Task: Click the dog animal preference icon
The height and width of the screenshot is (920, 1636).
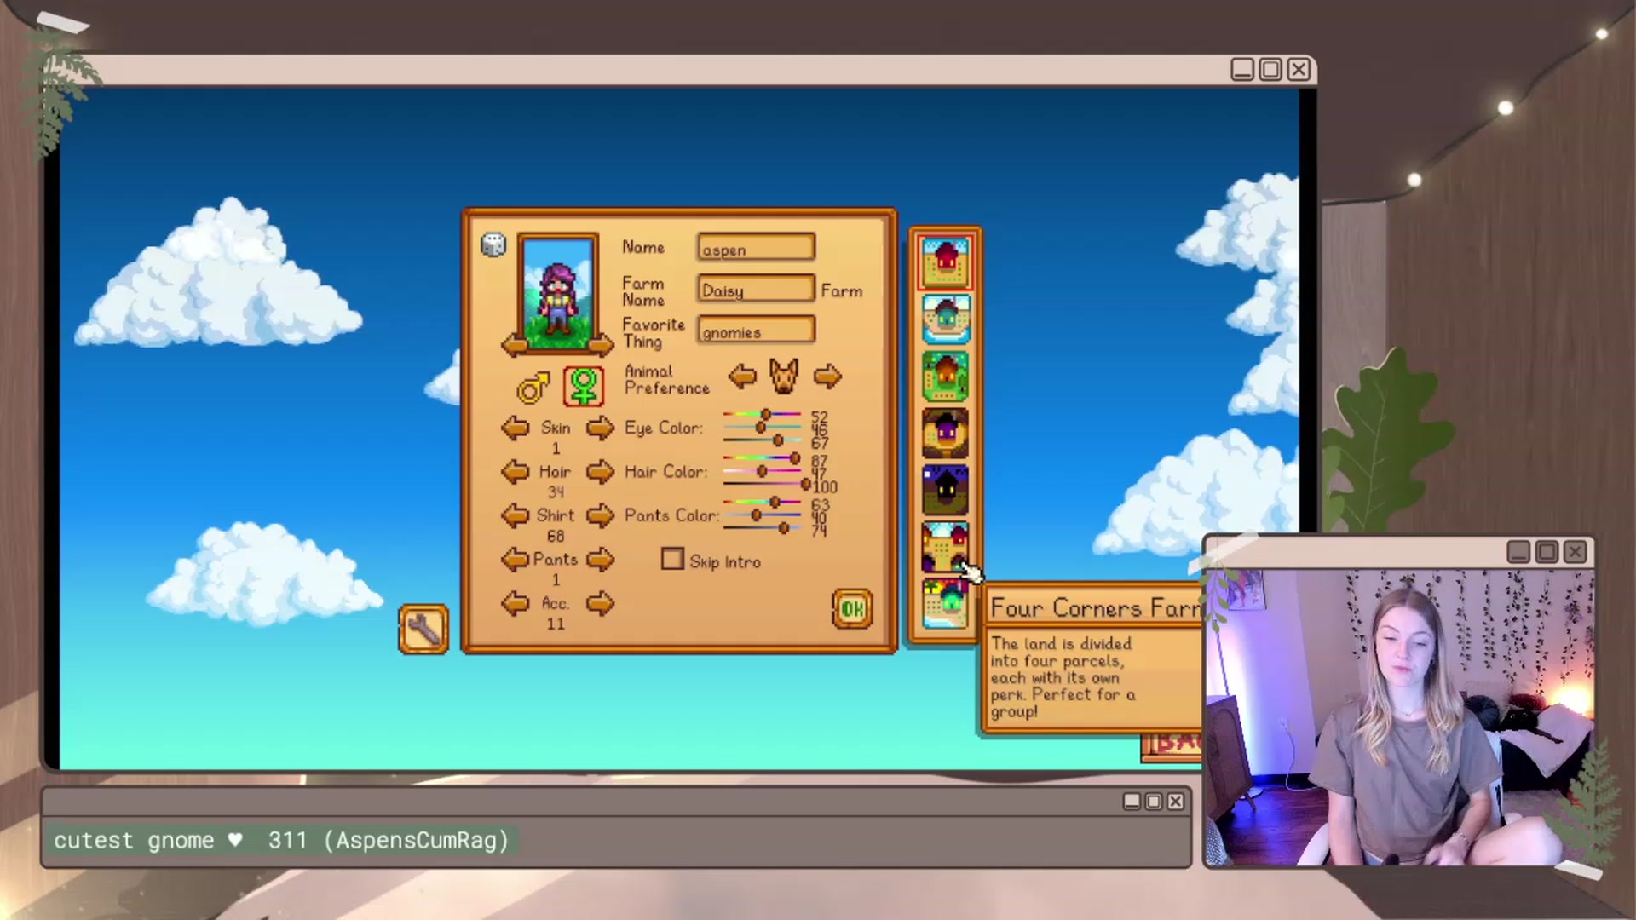Action: point(784,376)
